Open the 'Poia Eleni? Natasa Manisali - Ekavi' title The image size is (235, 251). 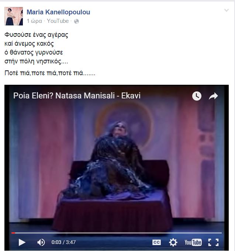click(x=77, y=95)
